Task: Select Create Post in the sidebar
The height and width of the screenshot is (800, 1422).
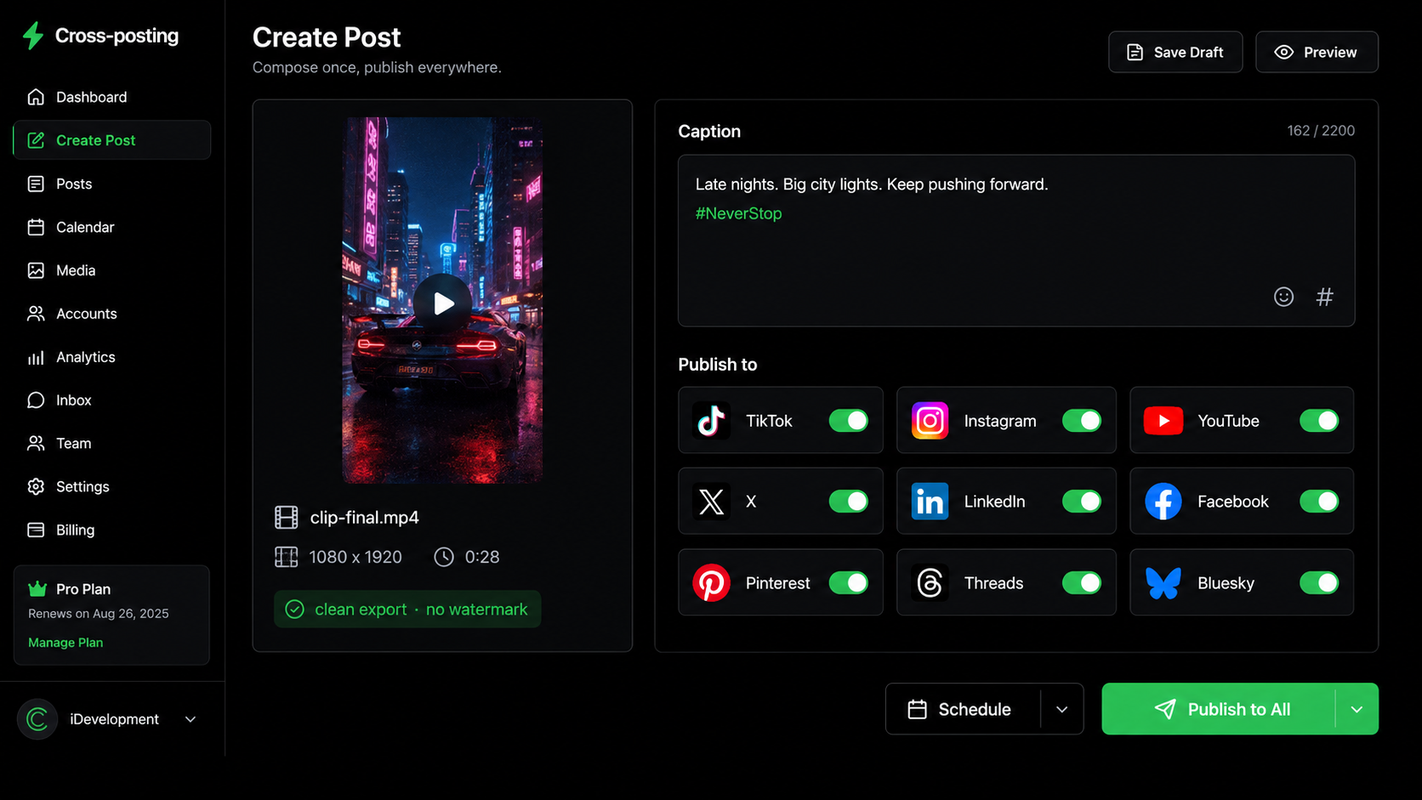Action: point(111,140)
